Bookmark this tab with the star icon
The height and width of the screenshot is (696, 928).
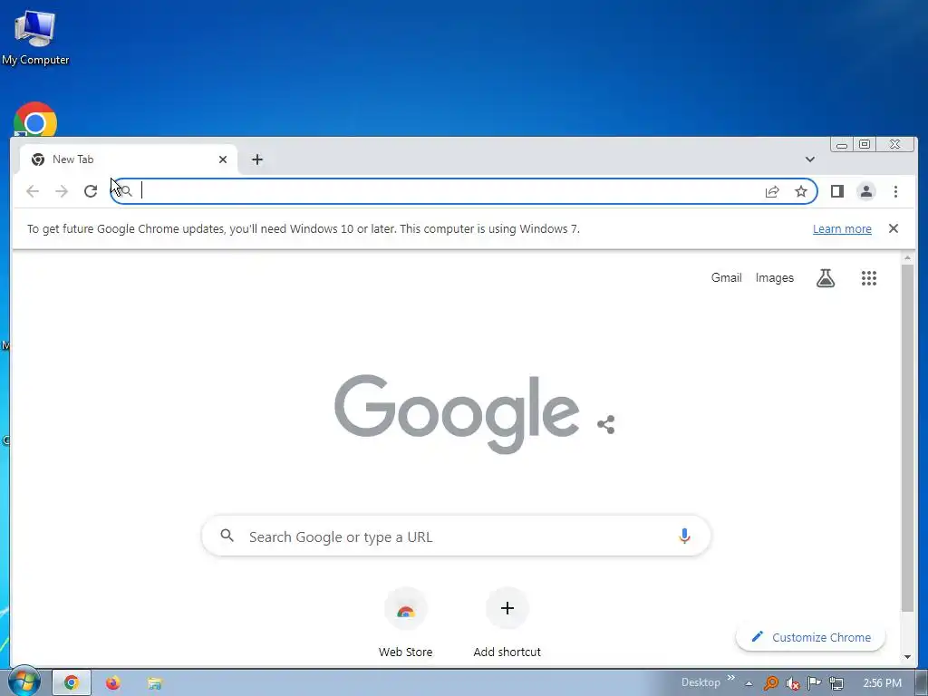pos(801,191)
